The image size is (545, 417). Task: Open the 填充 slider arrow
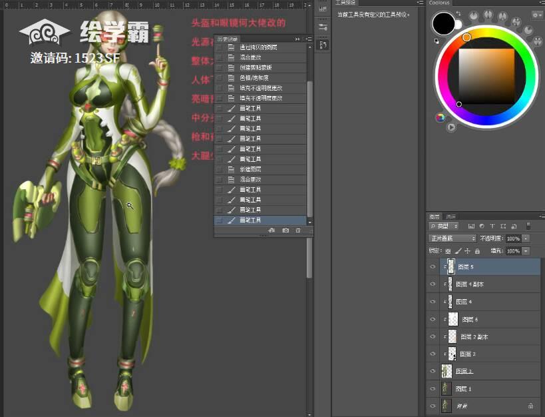tap(526, 251)
